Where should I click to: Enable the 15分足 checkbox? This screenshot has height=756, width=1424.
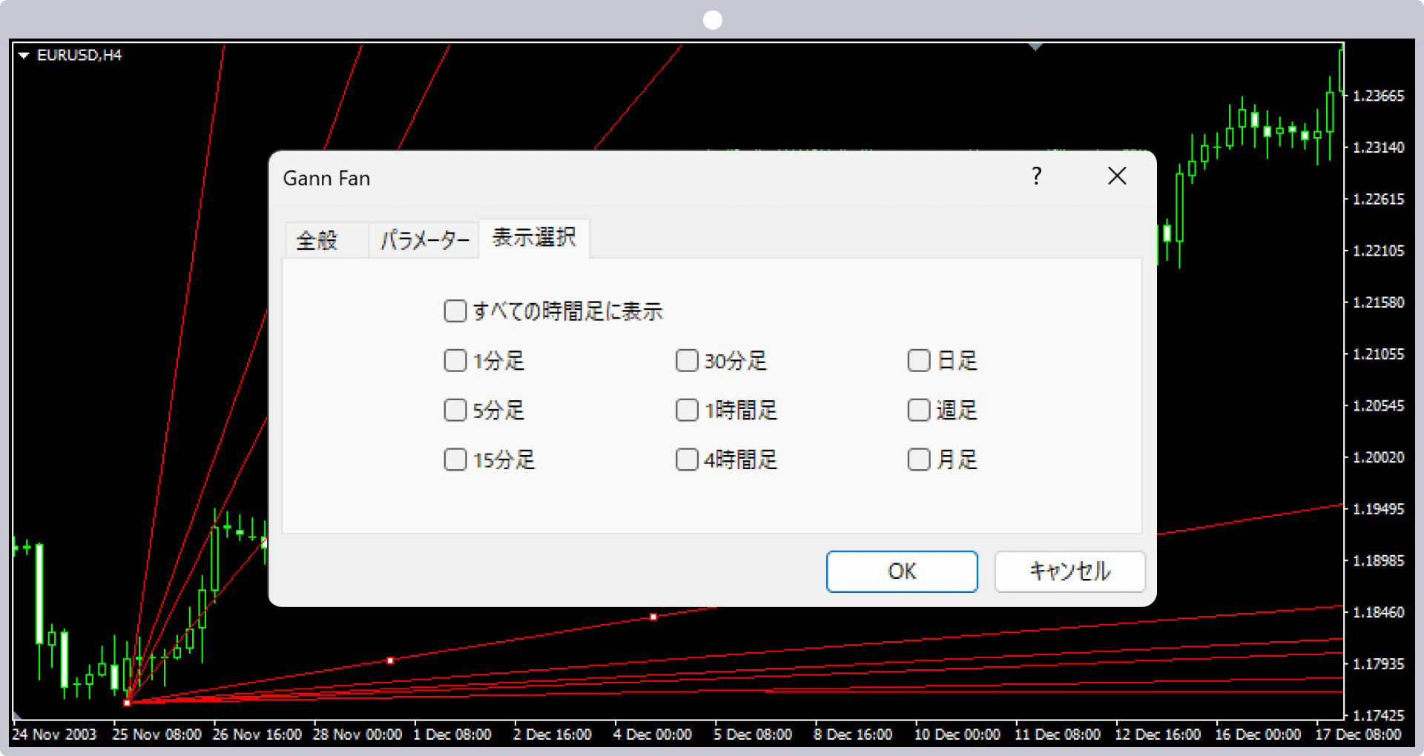[x=455, y=460]
